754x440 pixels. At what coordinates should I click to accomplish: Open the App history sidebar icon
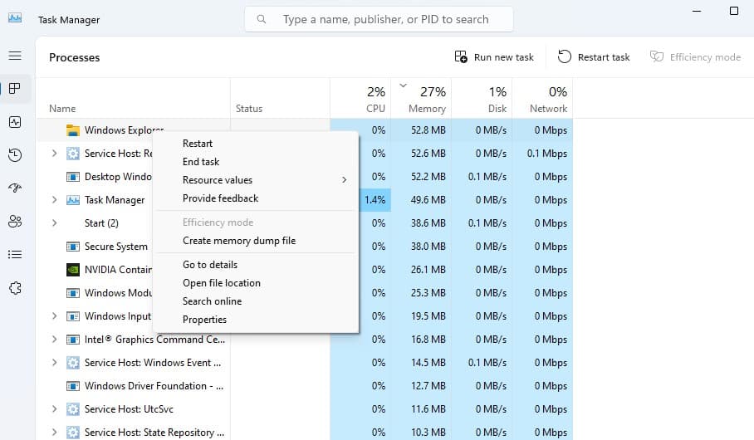[14, 155]
